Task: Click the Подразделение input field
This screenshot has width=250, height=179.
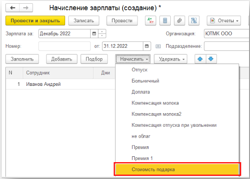Action: 227,46
